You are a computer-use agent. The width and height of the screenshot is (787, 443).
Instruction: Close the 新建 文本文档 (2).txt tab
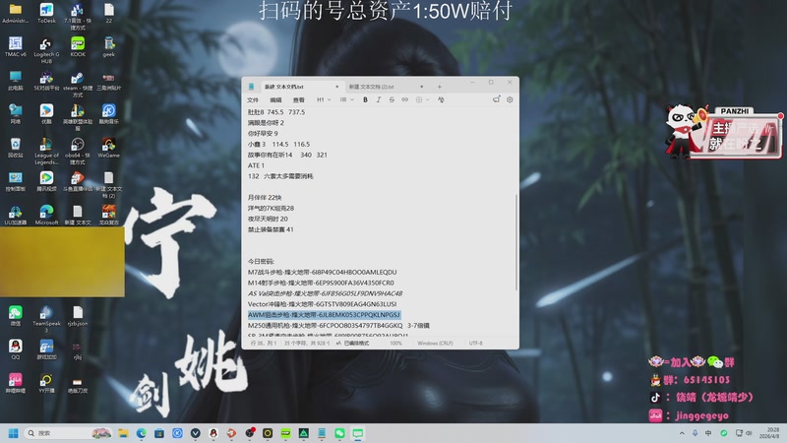pos(422,87)
